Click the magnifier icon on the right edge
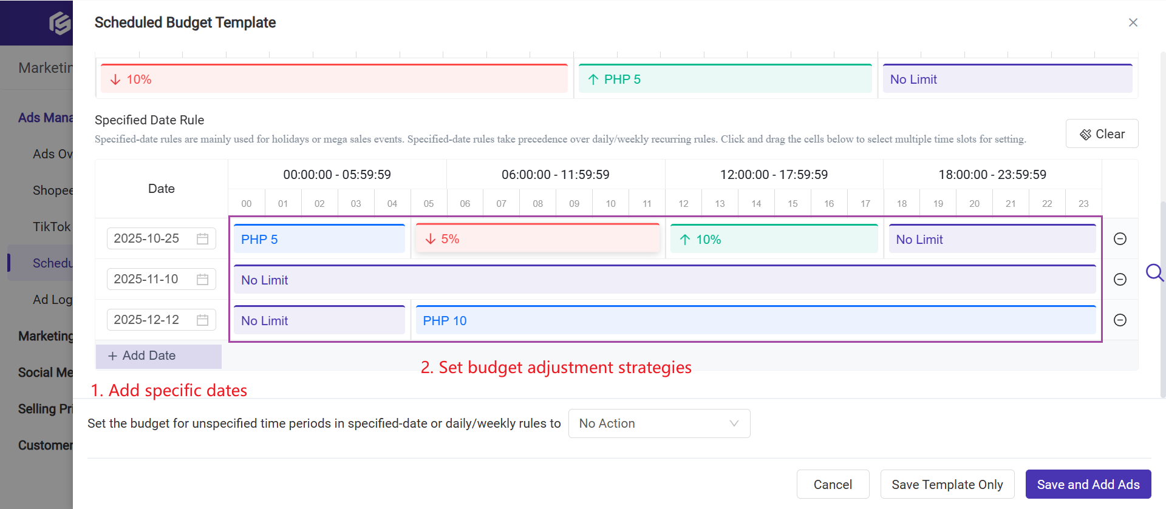Image resolution: width=1166 pixels, height=509 pixels. point(1155,273)
